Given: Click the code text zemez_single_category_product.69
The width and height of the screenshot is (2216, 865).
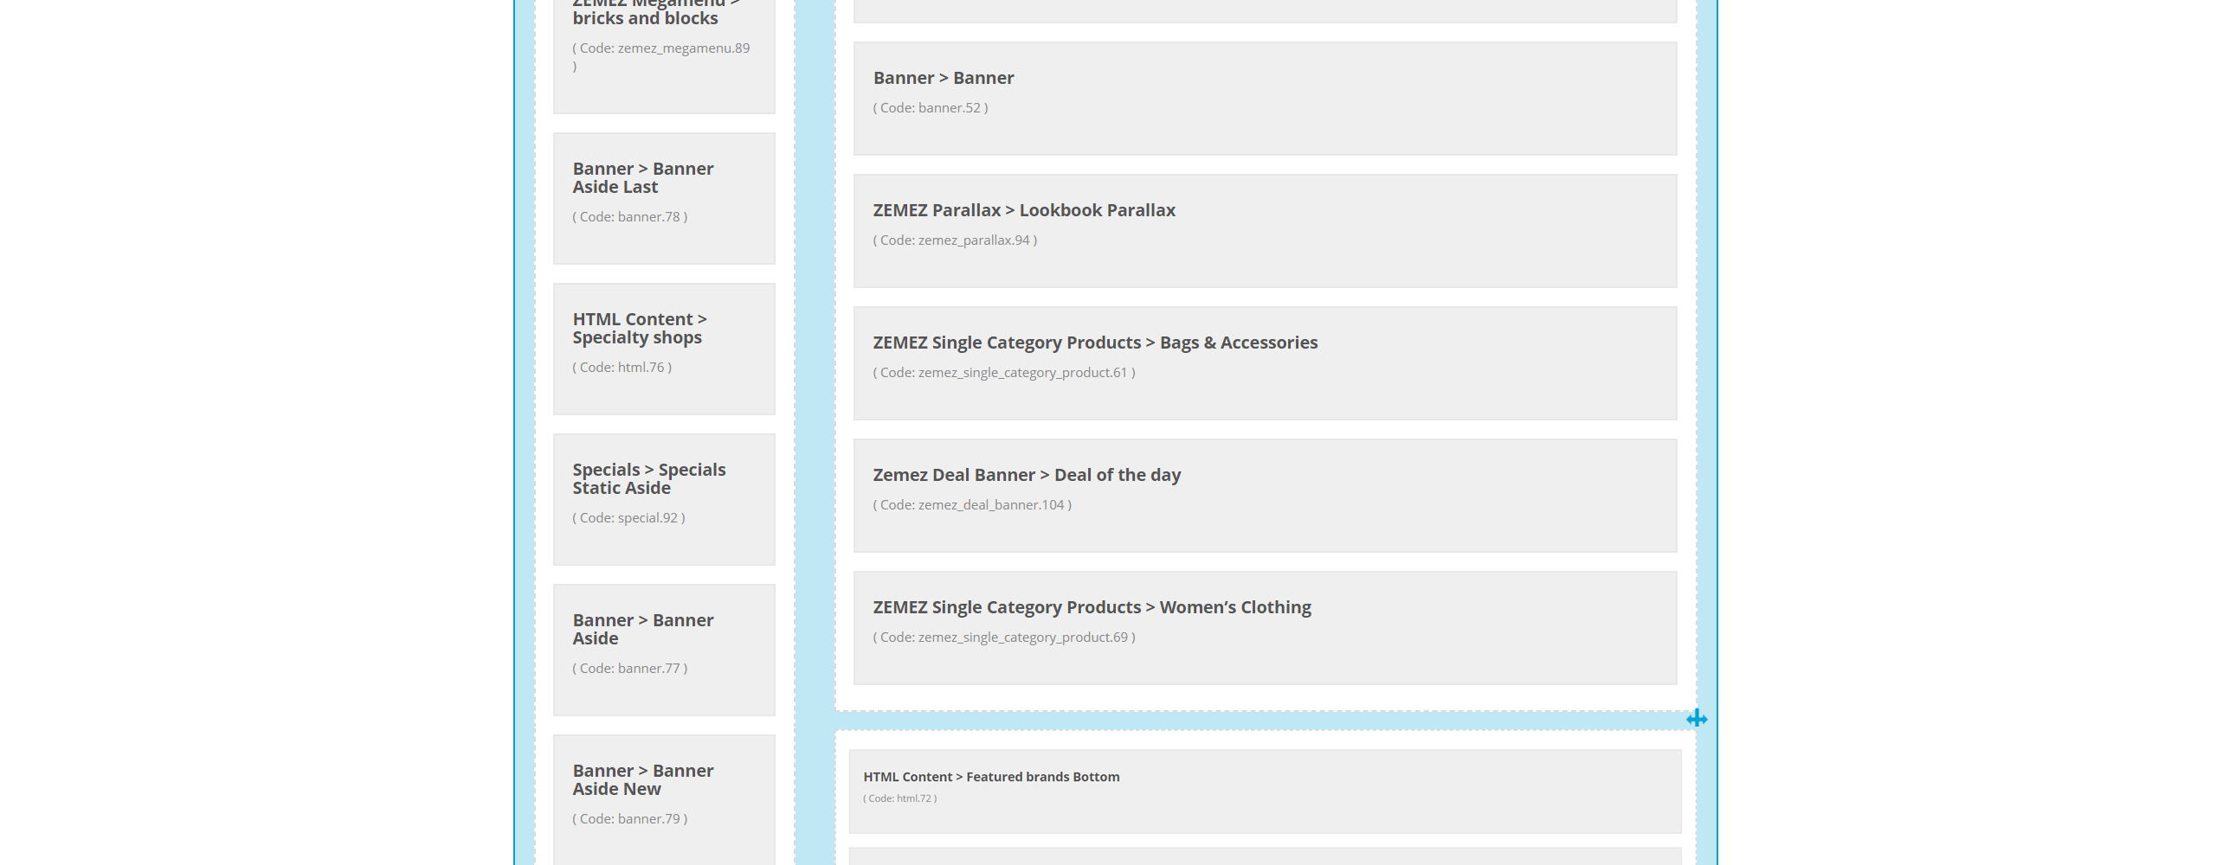Looking at the screenshot, I should [1004, 638].
